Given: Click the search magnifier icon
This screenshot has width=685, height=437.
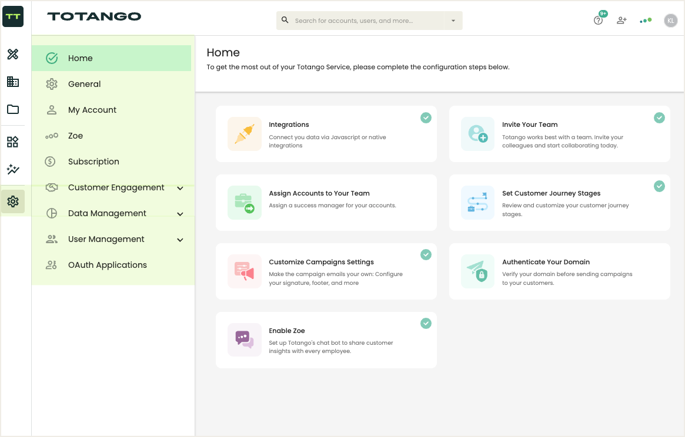Looking at the screenshot, I should coord(285,20).
